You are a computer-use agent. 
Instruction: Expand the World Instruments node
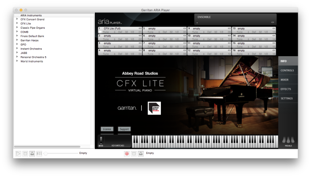click(17, 61)
